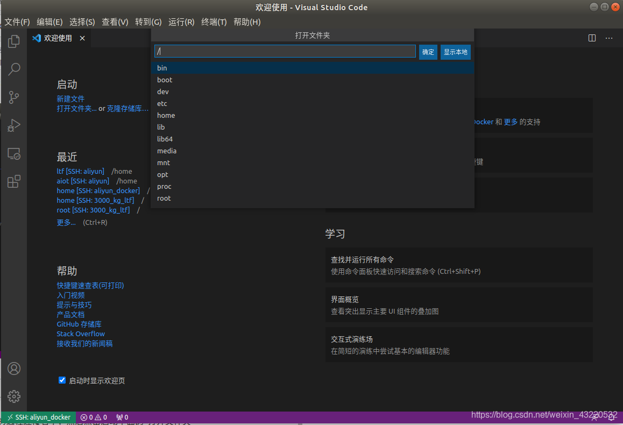Toggle the 启动时显示欢迎页 checkbox
623x425 pixels.
62,380
